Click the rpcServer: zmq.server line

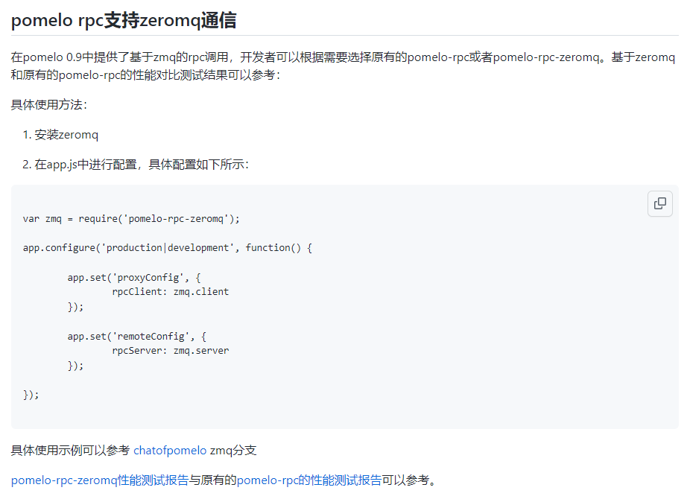click(170, 351)
